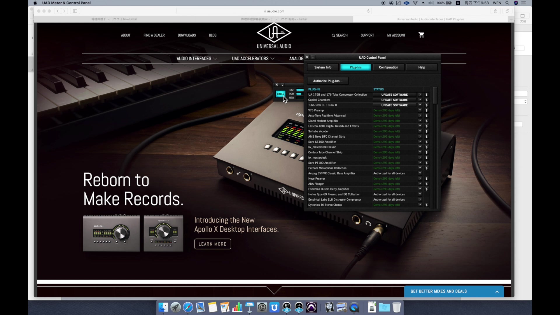Click the LEARN MORE button
The image size is (560, 315).
213,244
